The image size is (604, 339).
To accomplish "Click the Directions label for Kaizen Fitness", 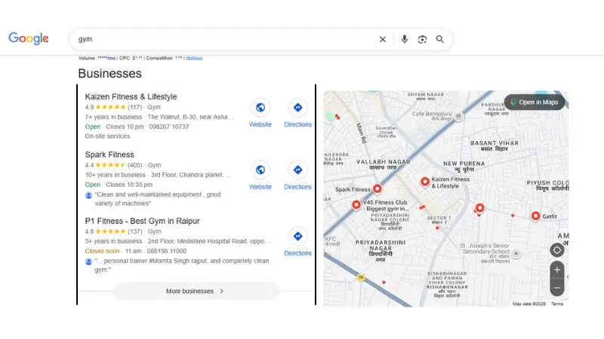I will tap(297, 124).
